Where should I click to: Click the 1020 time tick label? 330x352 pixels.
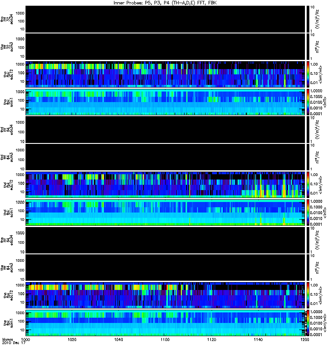click(72, 339)
